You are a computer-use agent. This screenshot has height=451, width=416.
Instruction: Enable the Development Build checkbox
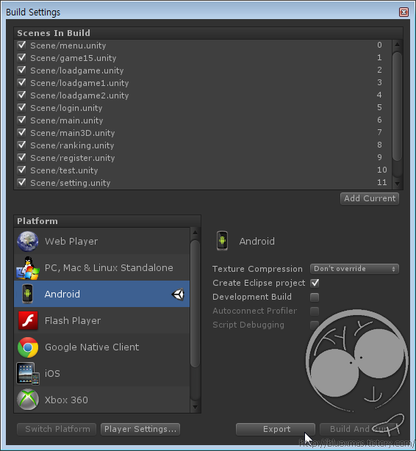(315, 297)
